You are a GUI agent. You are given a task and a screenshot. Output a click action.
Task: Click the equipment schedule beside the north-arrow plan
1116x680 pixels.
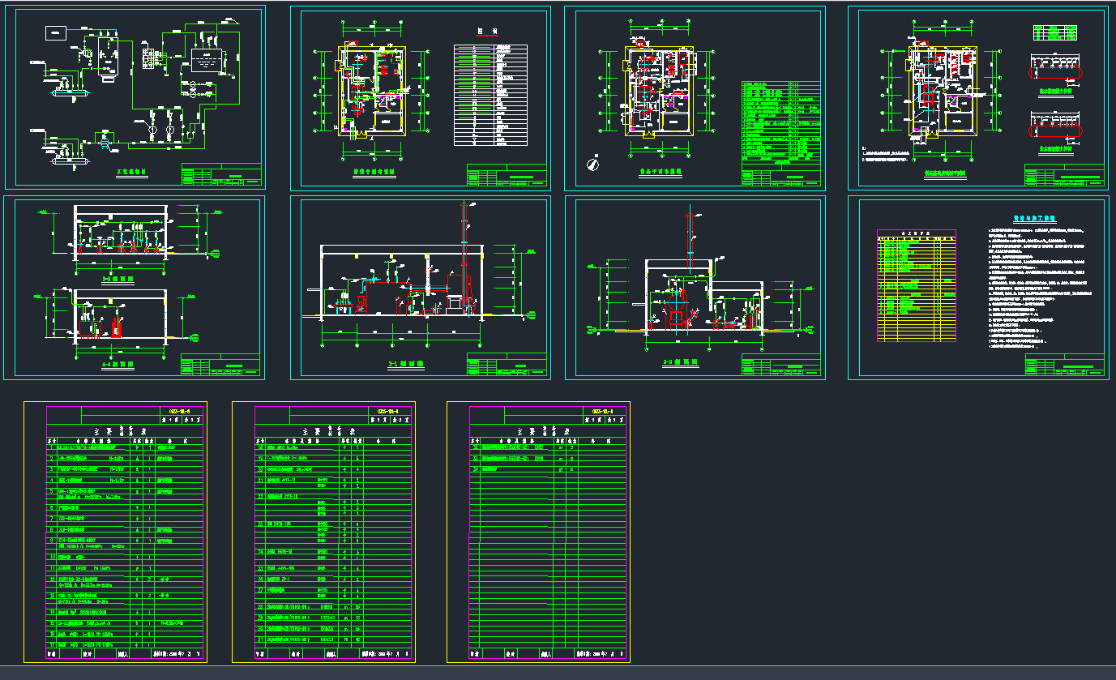tap(780, 122)
